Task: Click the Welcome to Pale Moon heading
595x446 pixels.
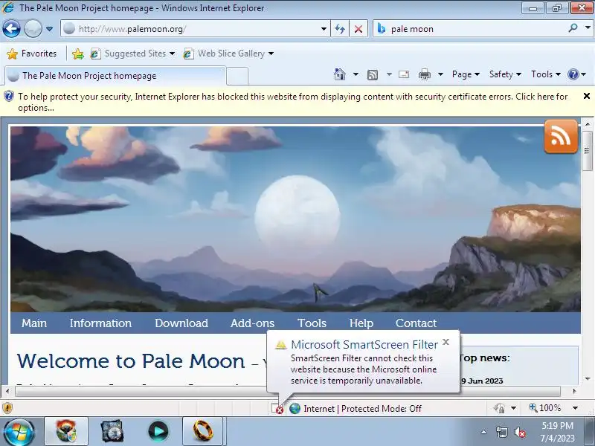Action: pos(131,361)
